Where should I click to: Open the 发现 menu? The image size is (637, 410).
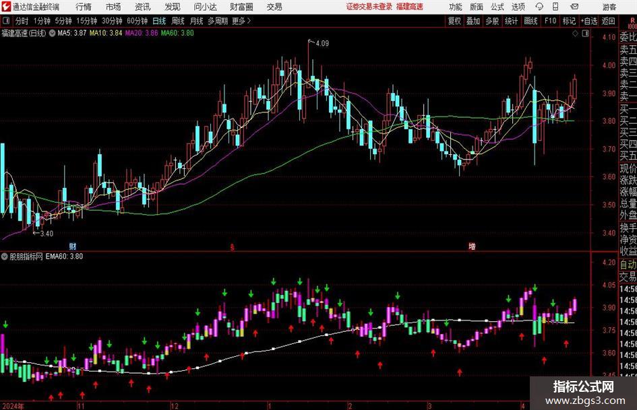(x=173, y=7)
